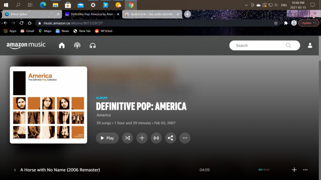Open taskbar clock and date

298,5
